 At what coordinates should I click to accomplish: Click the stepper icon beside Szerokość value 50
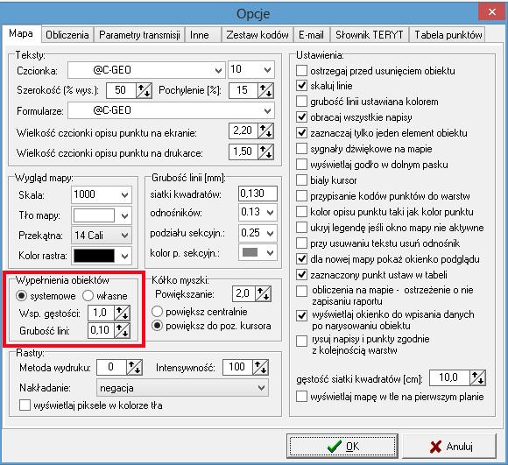(x=144, y=90)
